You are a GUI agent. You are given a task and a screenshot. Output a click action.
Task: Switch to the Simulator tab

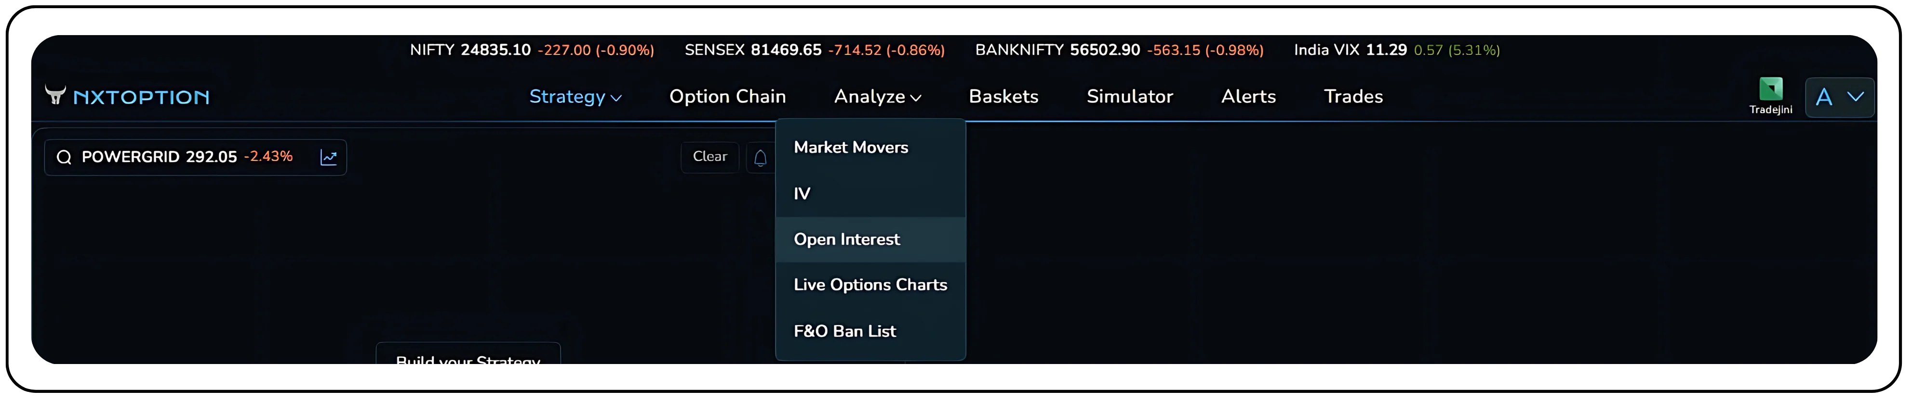[x=1130, y=97]
